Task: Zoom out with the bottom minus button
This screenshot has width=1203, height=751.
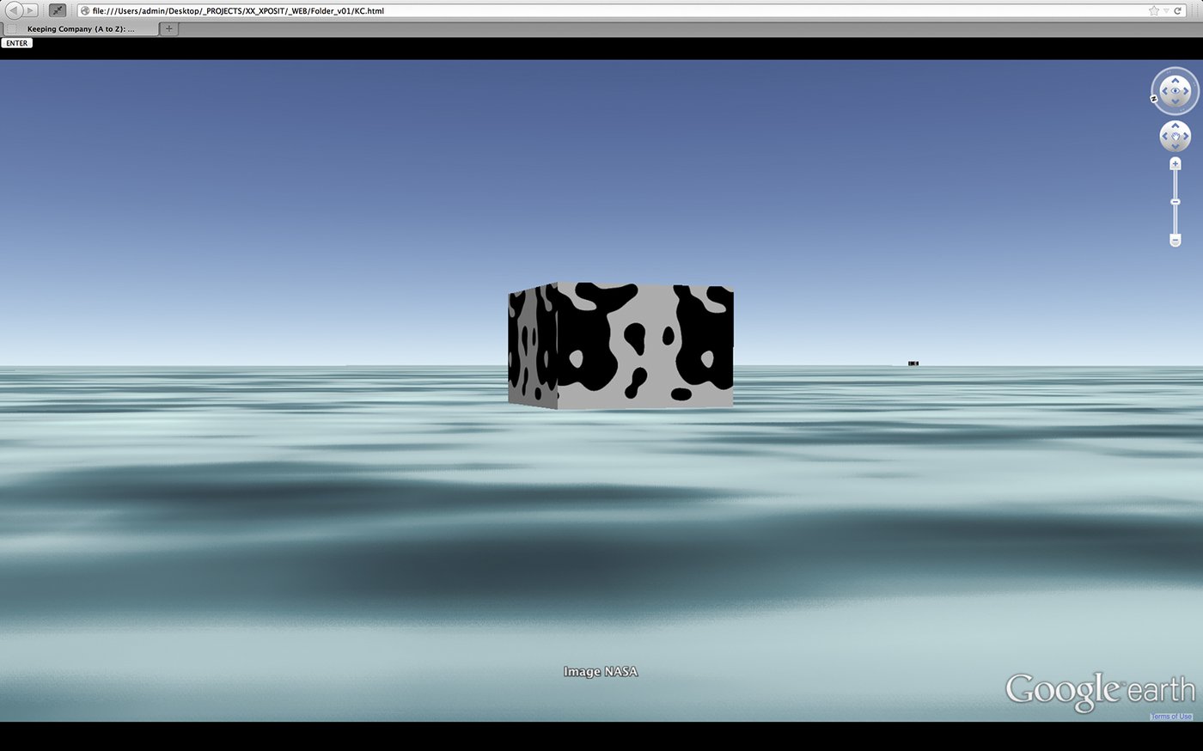Action: pyautogui.click(x=1176, y=241)
